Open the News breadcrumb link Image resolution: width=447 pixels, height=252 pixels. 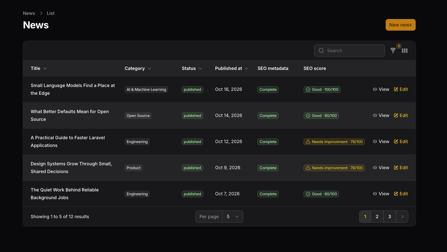[x=29, y=13]
